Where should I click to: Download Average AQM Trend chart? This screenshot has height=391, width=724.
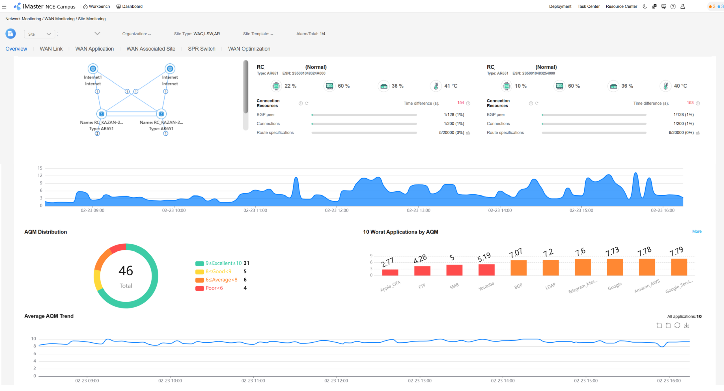687,325
